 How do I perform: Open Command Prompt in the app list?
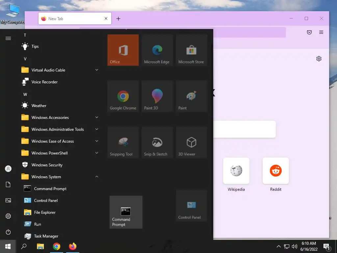[x=60, y=189]
